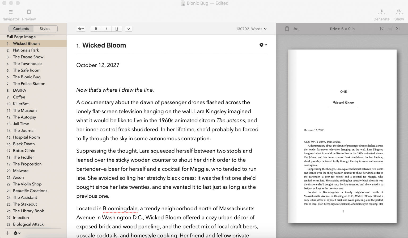Toggle underline formatting
The height and width of the screenshot is (238, 408).
(x=117, y=29)
